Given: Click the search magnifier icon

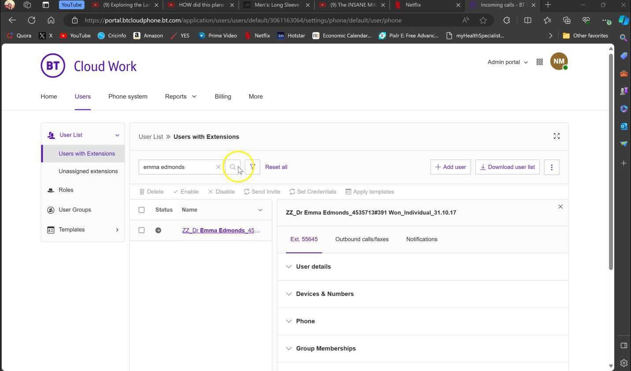Looking at the screenshot, I should tap(233, 167).
